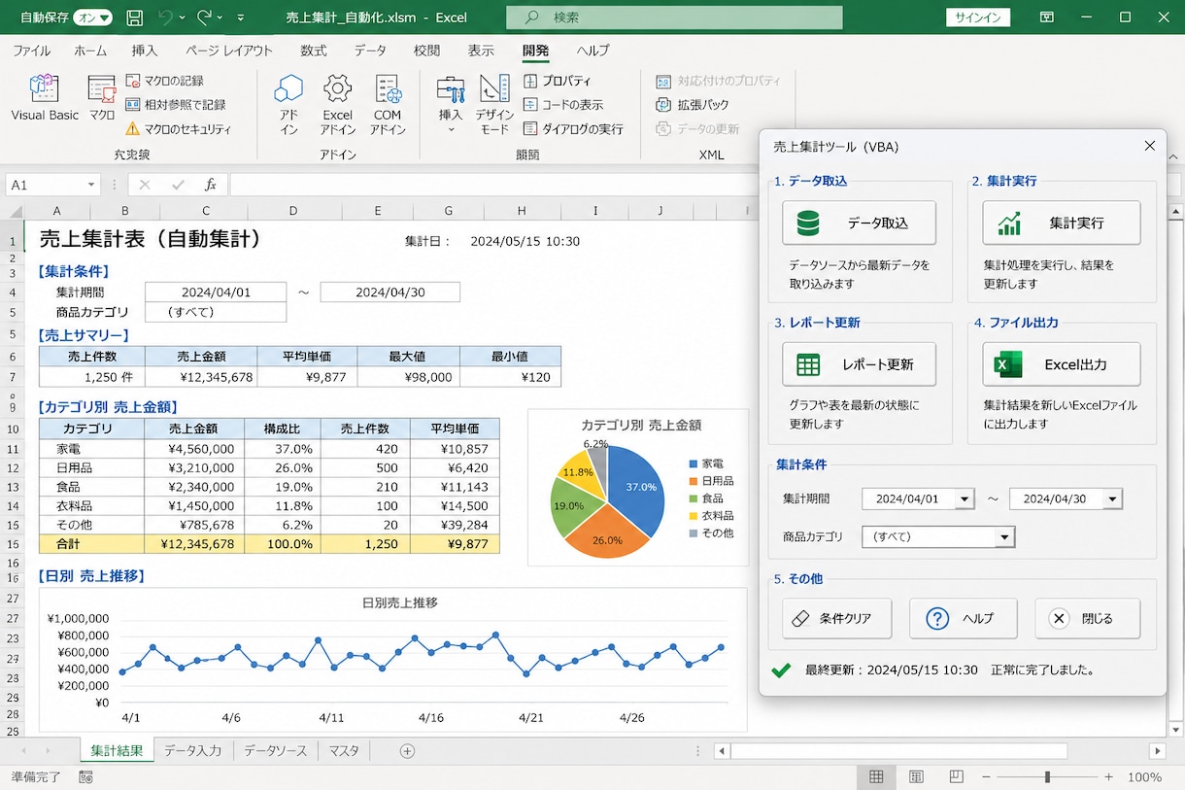
Task: Toggle デザインモード (Design Mode)
Action: (x=494, y=104)
